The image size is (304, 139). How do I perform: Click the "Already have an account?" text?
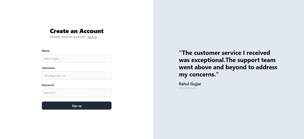point(68,37)
